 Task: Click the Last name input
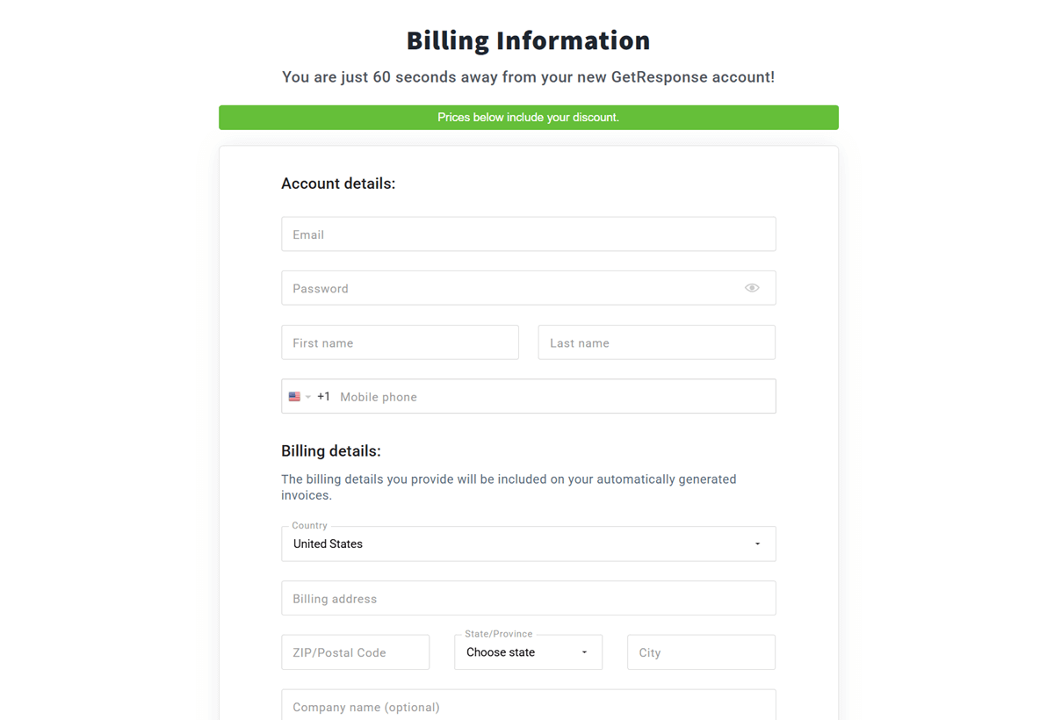tap(656, 342)
